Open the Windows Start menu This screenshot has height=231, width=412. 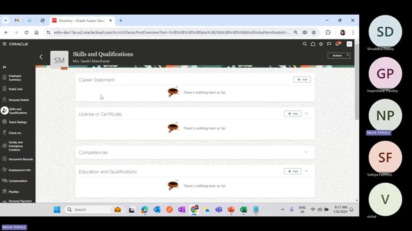(x=57, y=210)
